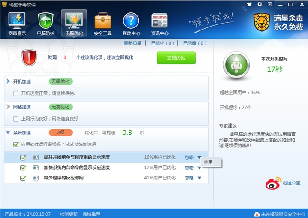Click 忽略 for 加快系统内各命令的显示反应速度
The width and height of the screenshot is (308, 218).
pyautogui.click(x=189, y=168)
